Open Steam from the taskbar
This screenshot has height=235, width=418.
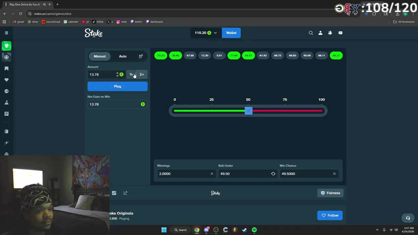click(x=244, y=230)
